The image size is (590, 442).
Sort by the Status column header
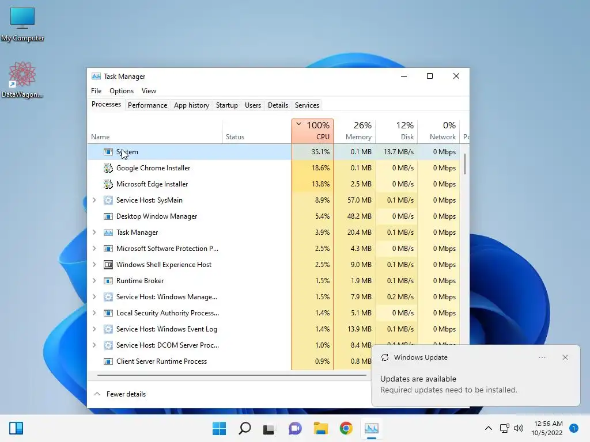(x=256, y=131)
